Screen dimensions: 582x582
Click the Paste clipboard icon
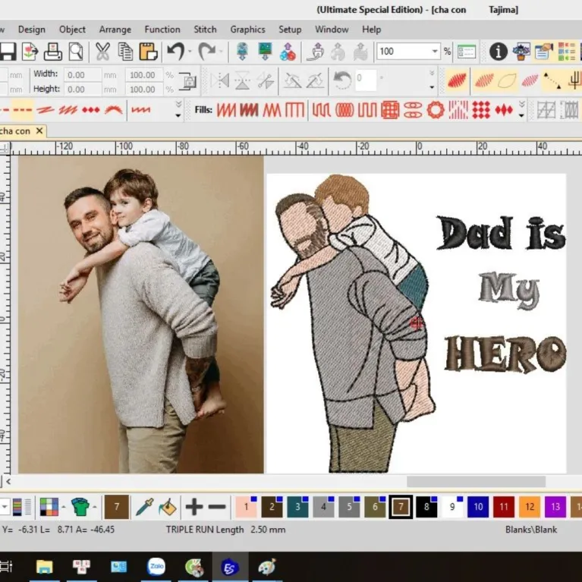[148, 52]
